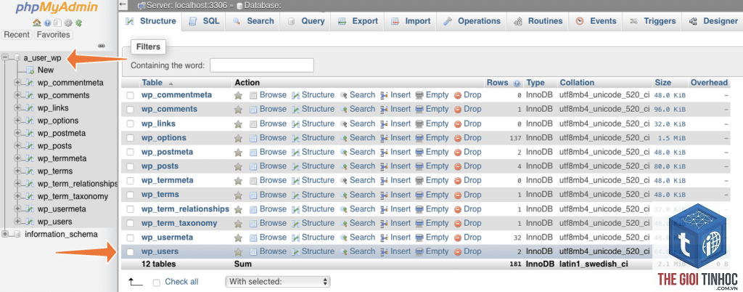The width and height of the screenshot is (743, 292).
Task: Go to the Operations tab
Action: click(472, 21)
